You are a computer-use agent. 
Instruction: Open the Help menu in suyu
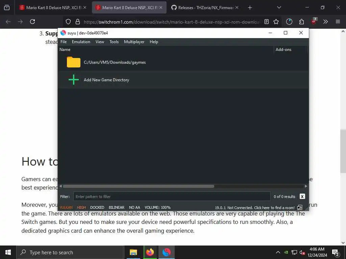pos(154,42)
